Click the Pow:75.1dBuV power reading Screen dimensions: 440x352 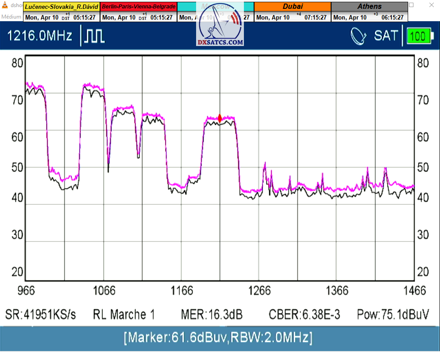point(393,314)
